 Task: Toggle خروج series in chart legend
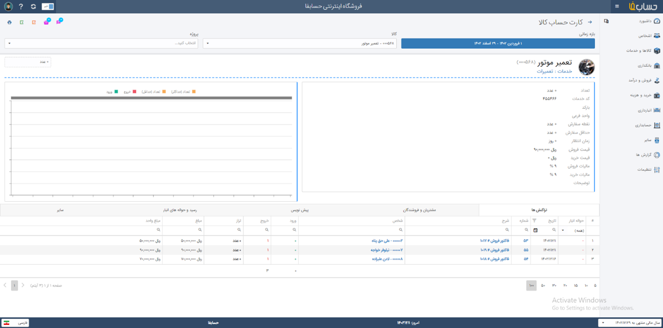[x=130, y=92]
